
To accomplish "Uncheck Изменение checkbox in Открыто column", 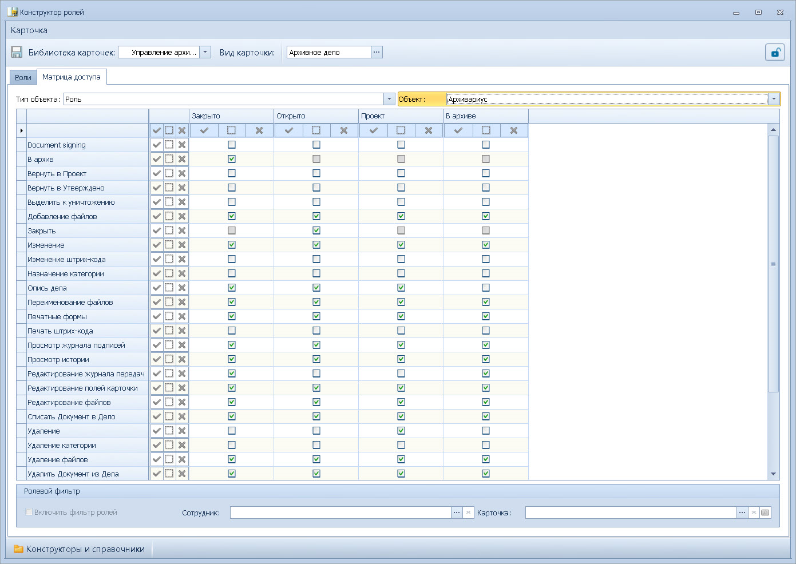I will pyautogui.click(x=316, y=245).
